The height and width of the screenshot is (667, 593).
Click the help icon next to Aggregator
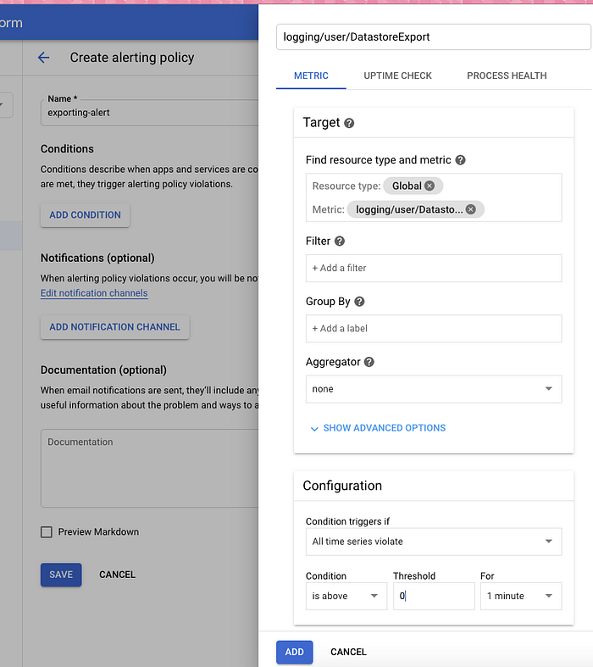pyautogui.click(x=369, y=362)
